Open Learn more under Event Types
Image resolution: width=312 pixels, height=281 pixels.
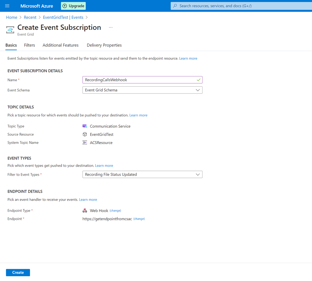click(x=104, y=165)
